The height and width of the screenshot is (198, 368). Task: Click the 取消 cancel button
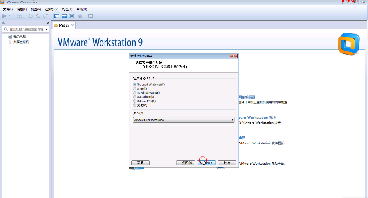(x=227, y=163)
